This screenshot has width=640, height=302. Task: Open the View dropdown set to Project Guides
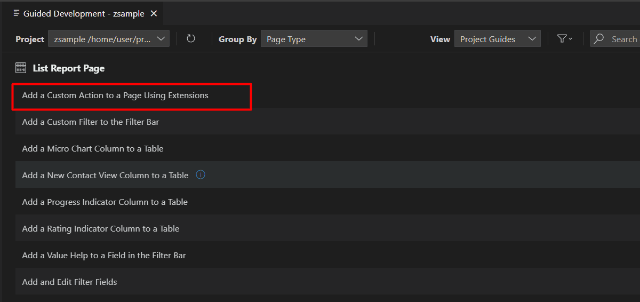tap(497, 39)
